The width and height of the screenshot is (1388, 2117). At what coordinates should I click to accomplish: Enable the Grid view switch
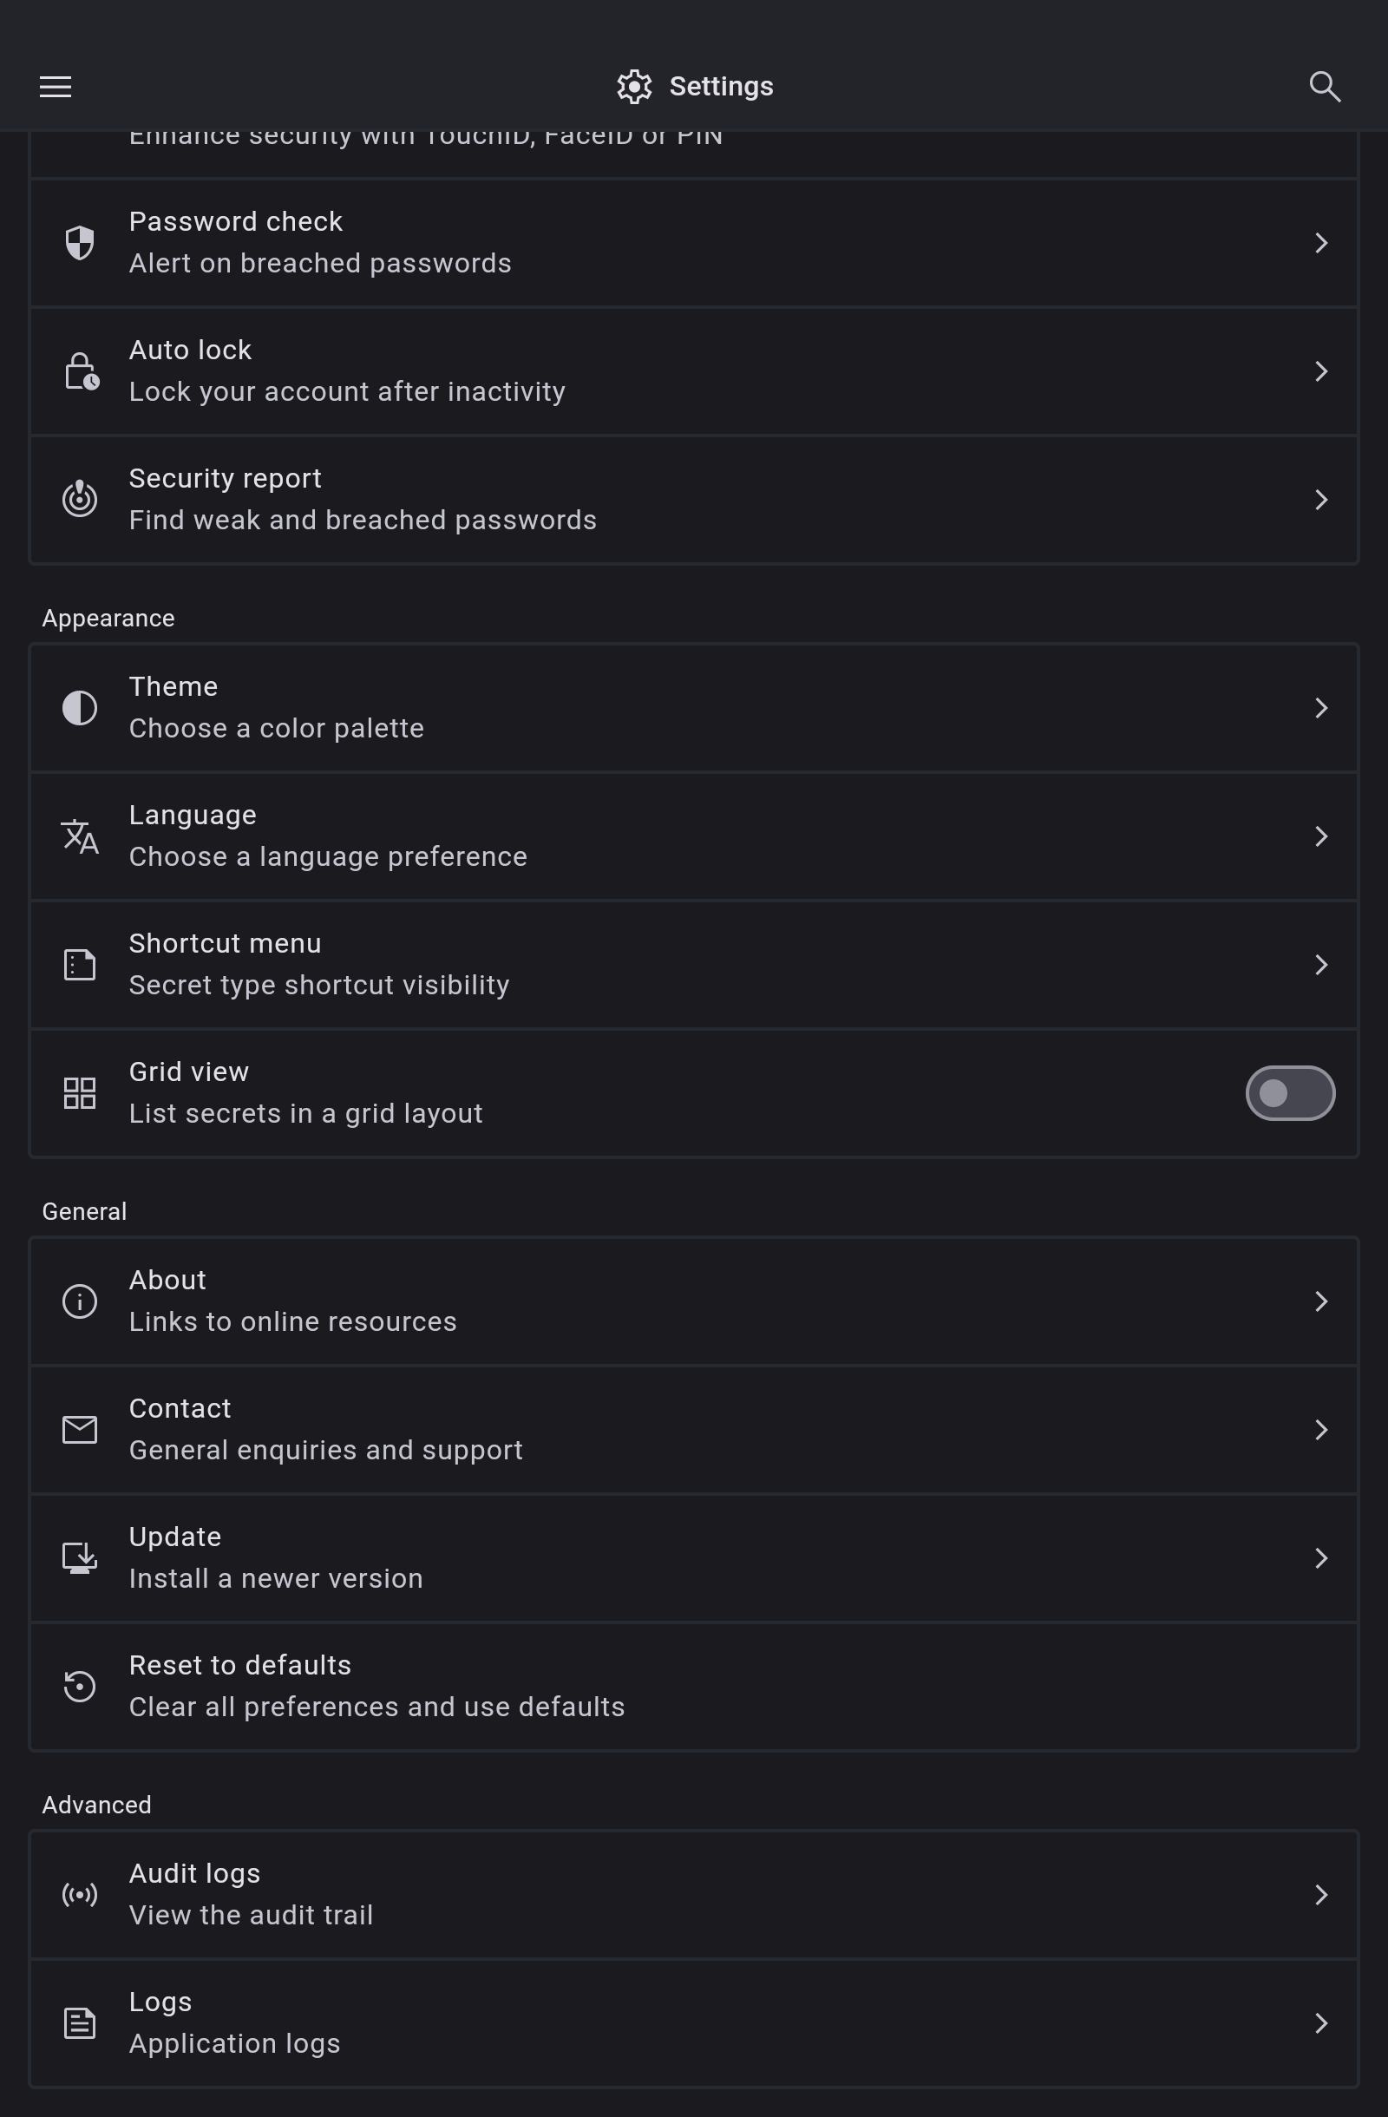1289,1093
